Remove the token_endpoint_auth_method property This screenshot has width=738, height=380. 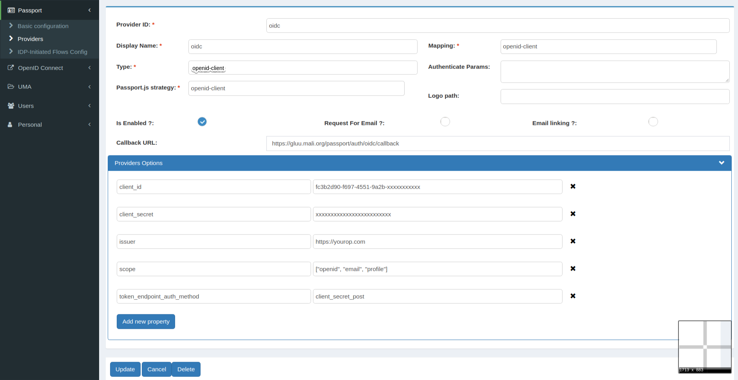(573, 296)
